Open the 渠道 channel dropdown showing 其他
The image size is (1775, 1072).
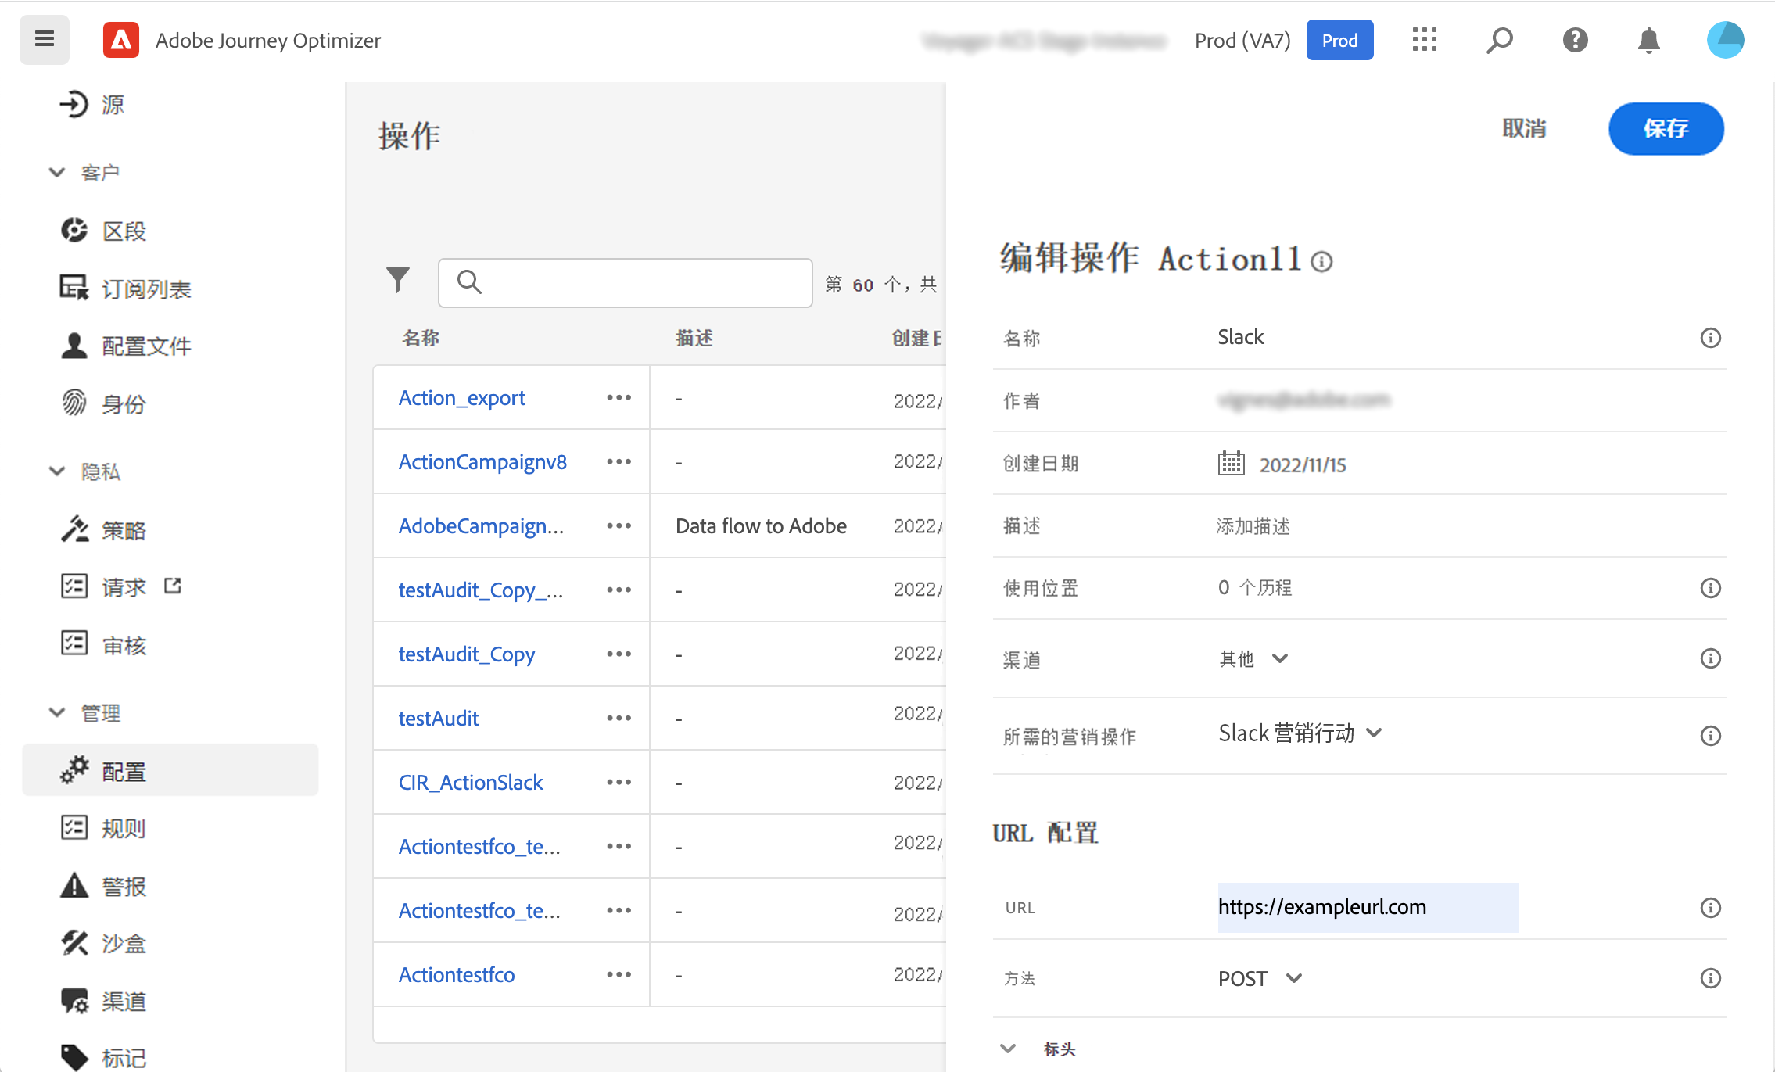(x=1253, y=659)
